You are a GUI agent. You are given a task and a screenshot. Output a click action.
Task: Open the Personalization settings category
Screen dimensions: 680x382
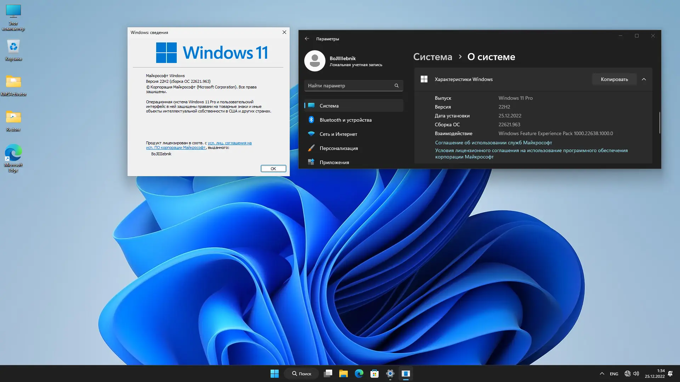(339, 148)
